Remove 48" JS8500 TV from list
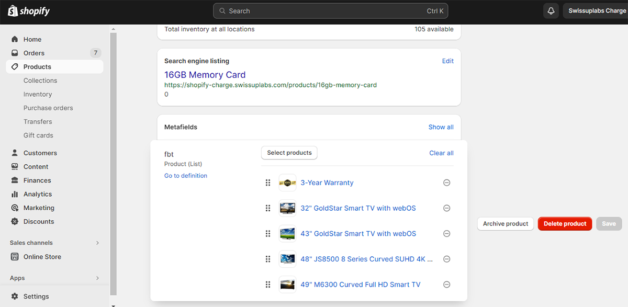Viewport: 628px width, 307px height. click(x=447, y=259)
